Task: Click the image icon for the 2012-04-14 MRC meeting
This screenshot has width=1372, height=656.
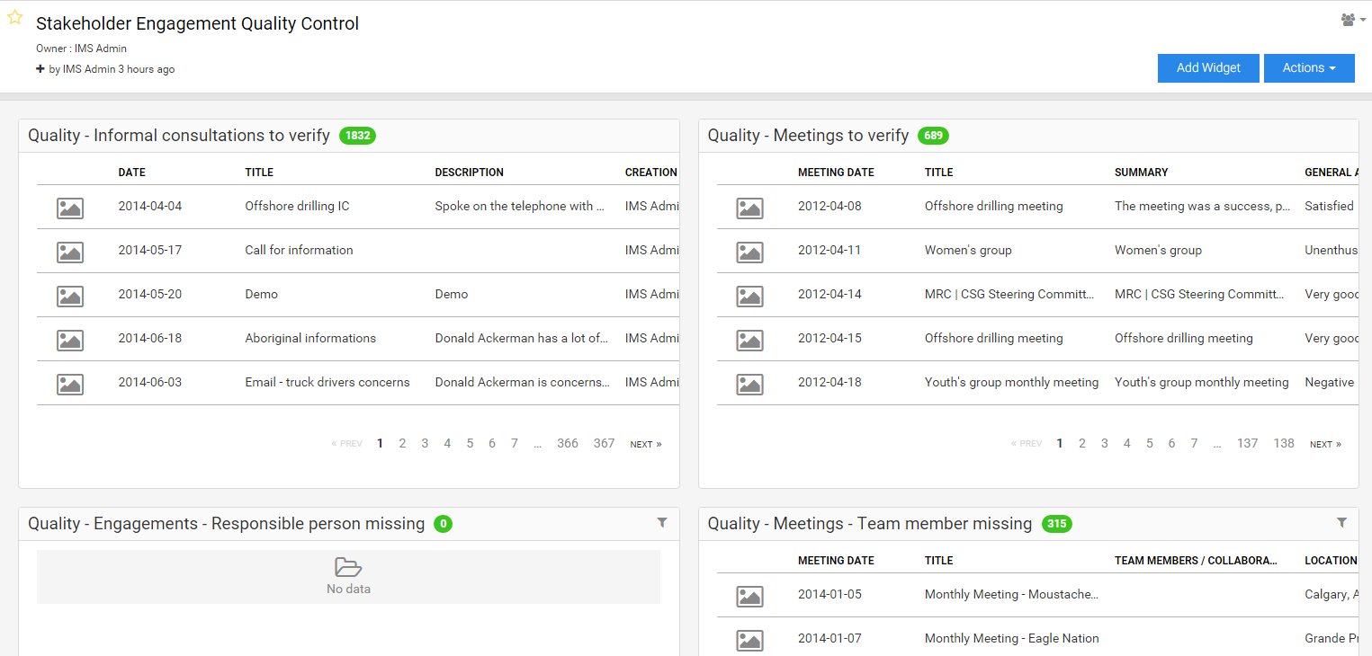Action: pyautogui.click(x=750, y=297)
